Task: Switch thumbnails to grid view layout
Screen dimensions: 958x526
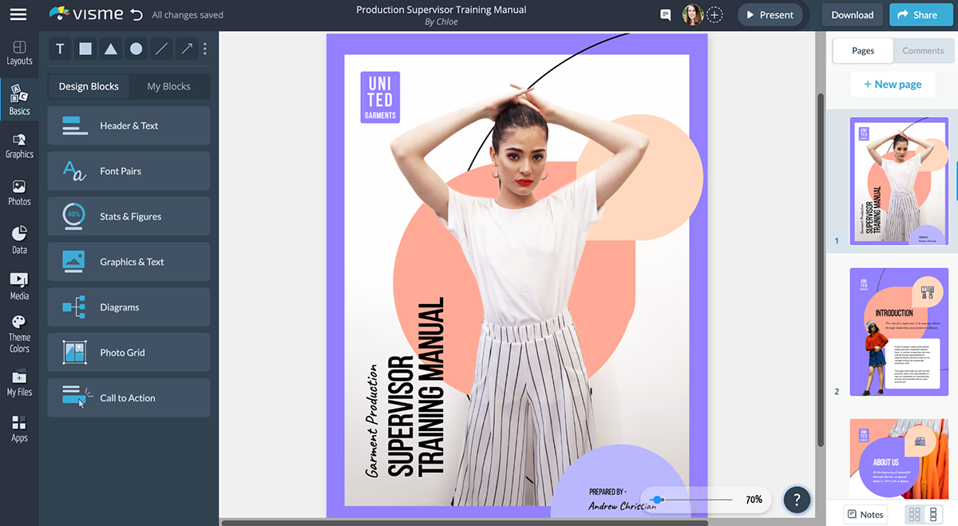Action: point(913,514)
